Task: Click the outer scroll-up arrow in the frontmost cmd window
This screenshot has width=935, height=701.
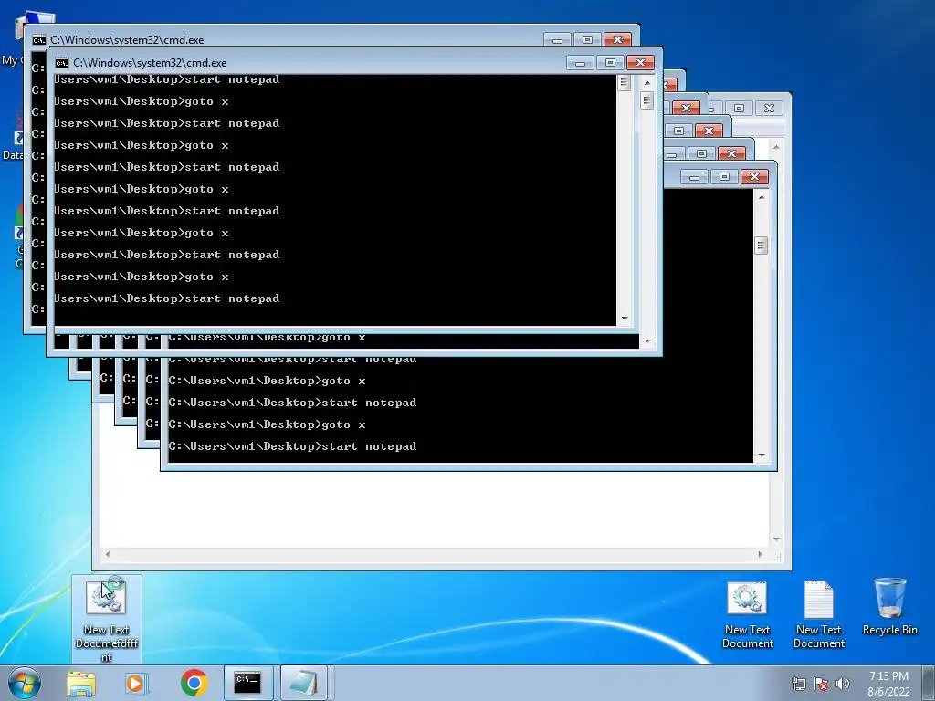Action: tap(647, 83)
